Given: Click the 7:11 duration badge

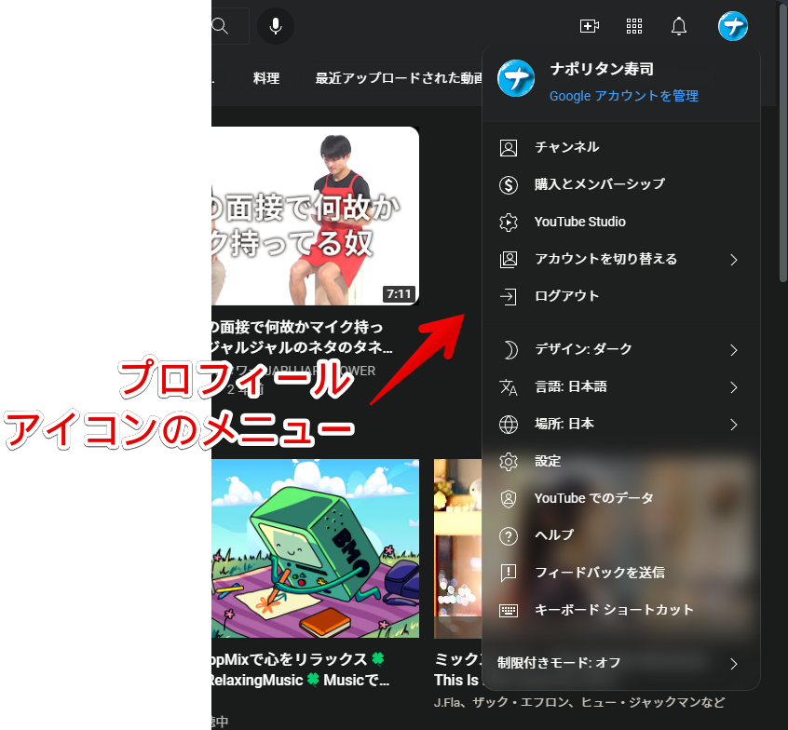Looking at the screenshot, I should tap(399, 293).
